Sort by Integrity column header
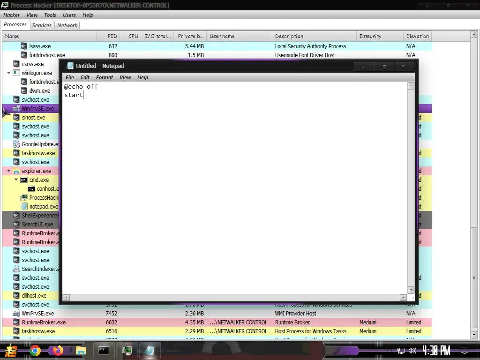The height and width of the screenshot is (360, 480). (x=380, y=36)
